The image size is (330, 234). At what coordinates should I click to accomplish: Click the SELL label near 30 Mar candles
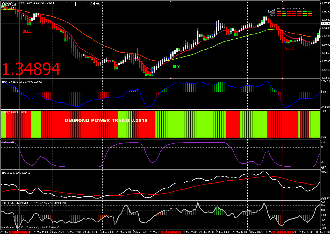pos(289,48)
